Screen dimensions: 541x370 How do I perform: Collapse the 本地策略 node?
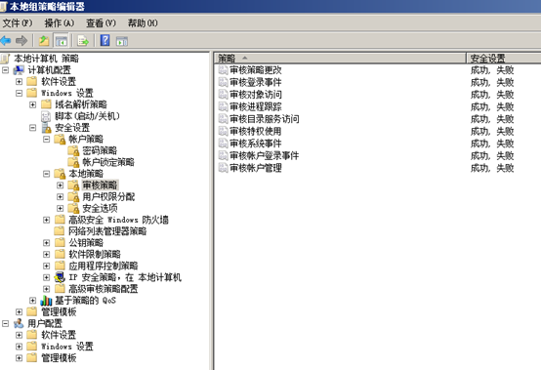click(47, 174)
